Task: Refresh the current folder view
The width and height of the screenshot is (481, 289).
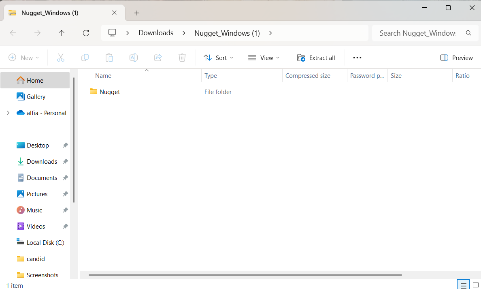Action: 86,33
